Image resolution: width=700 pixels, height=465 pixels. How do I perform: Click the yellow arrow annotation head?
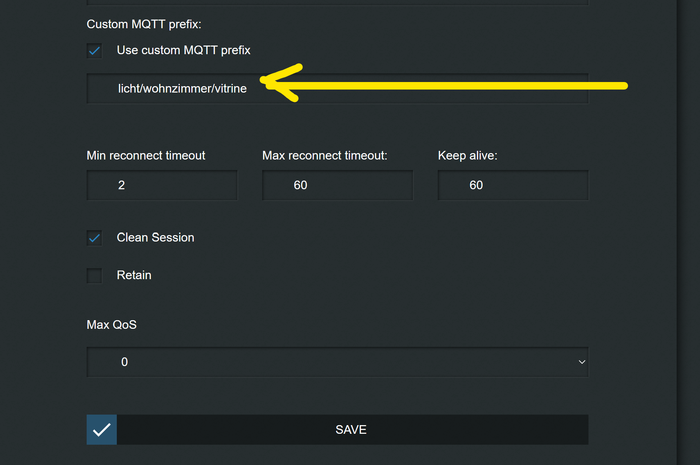[281, 83]
